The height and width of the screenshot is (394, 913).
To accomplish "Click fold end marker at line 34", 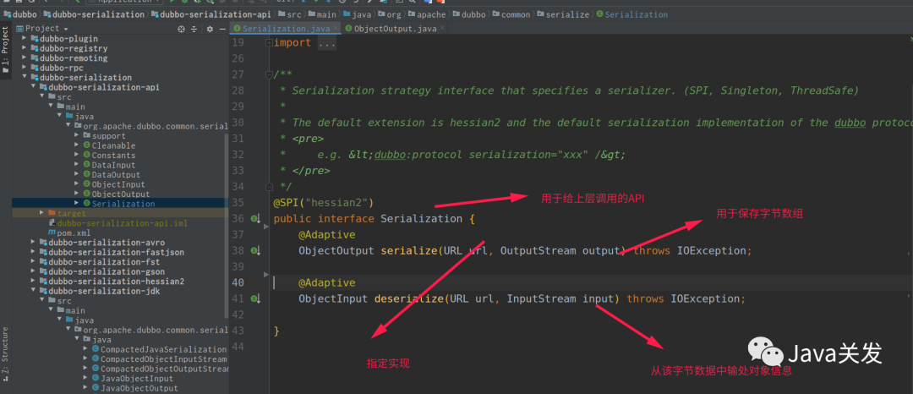I will coord(269,187).
